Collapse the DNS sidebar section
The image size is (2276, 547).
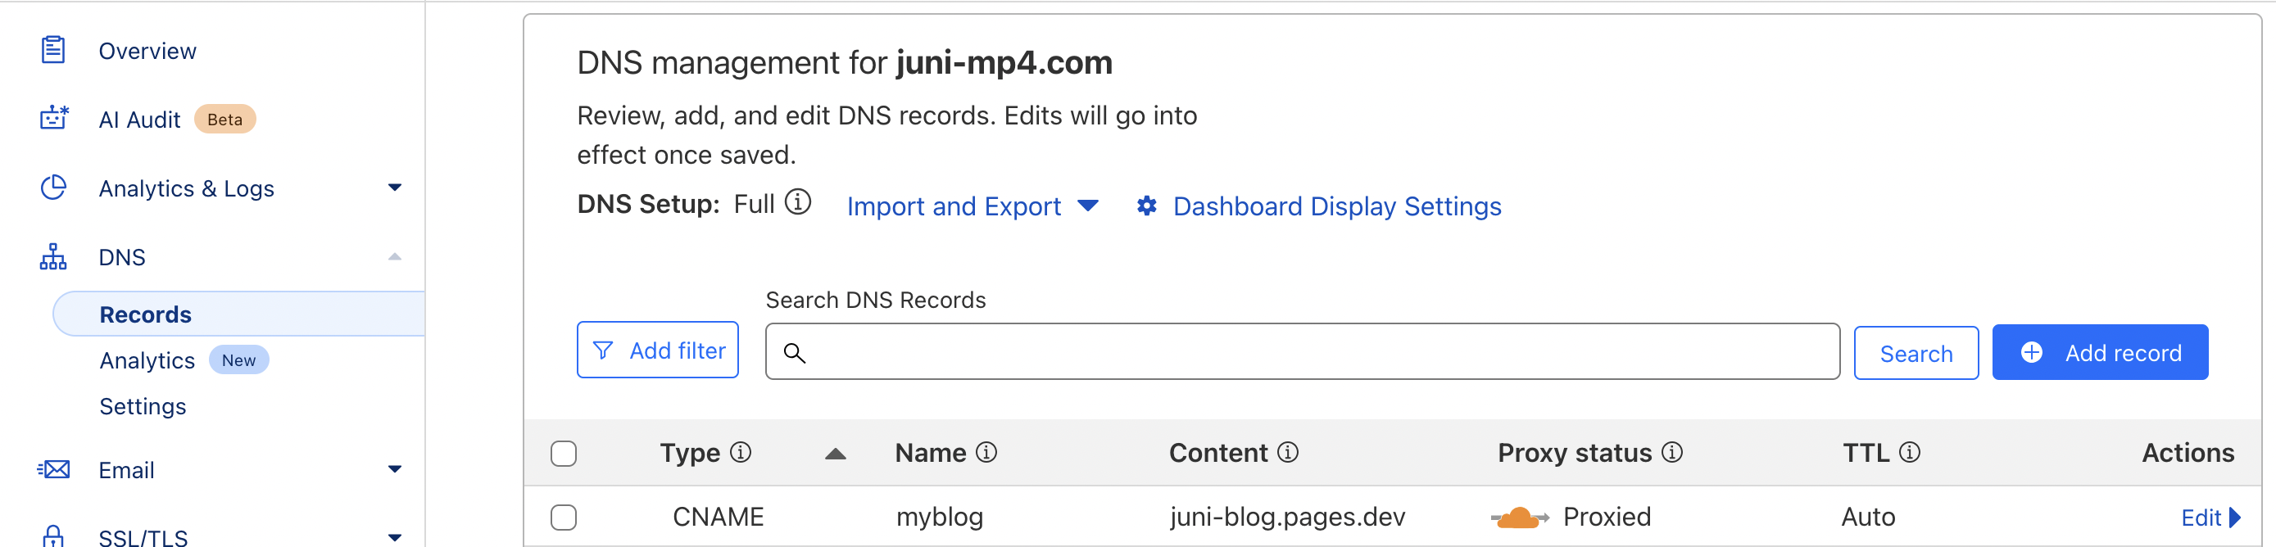[395, 257]
